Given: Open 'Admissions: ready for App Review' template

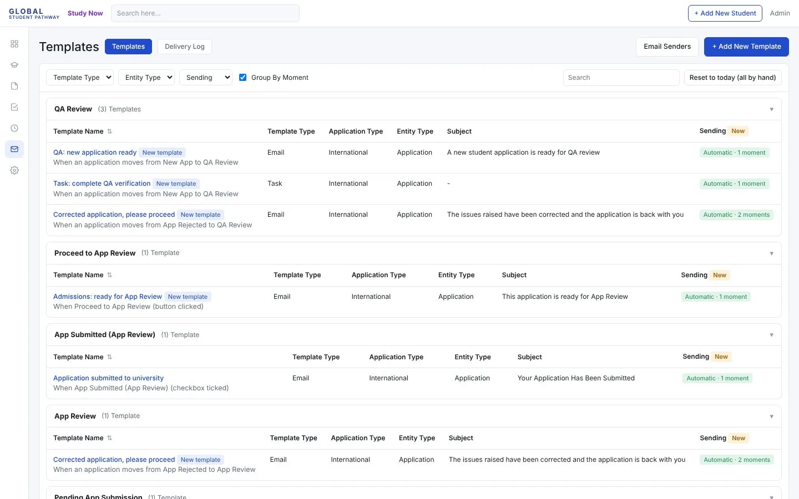Looking at the screenshot, I should click(108, 297).
